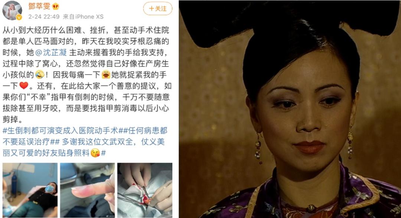Click the screaming emoji after 因我每痛一下

coord(106,75)
